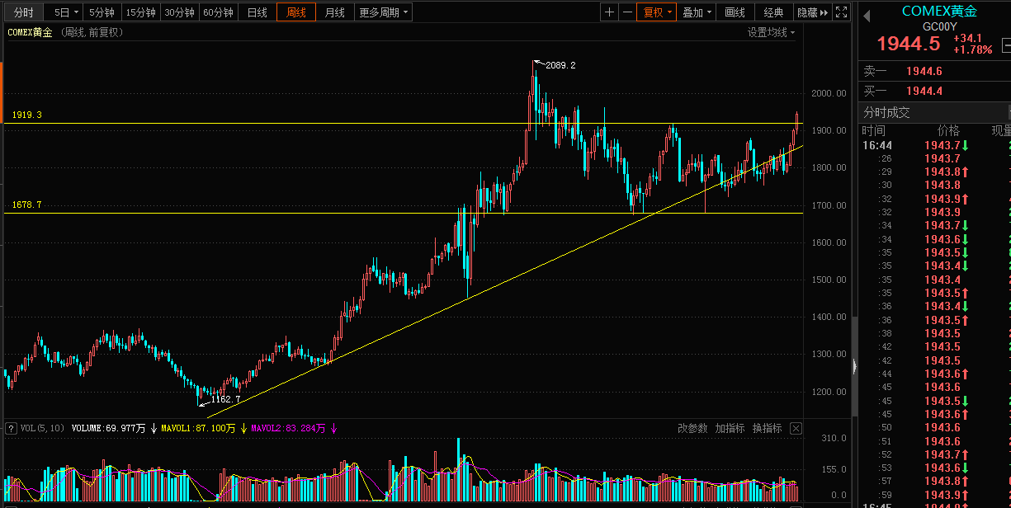
Task: Hide the panel with 隐藏 arrows button
Action: point(813,12)
